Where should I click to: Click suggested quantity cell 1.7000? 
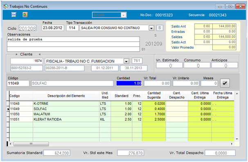pos(154,114)
